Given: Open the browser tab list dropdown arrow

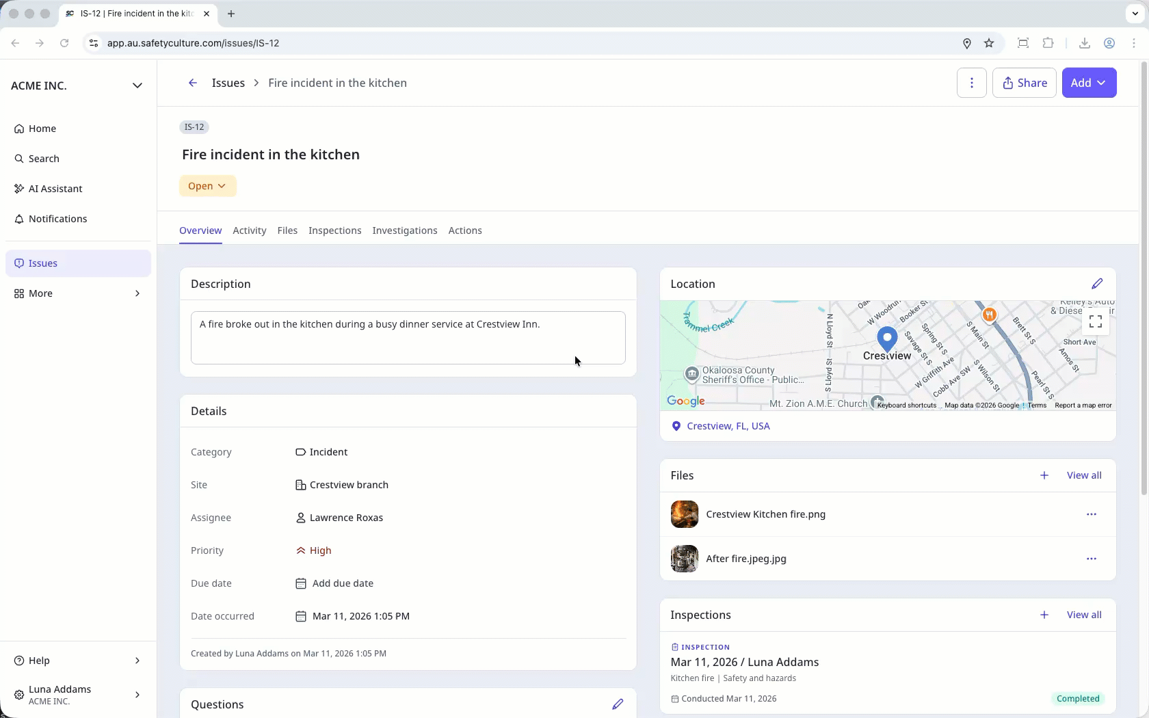Looking at the screenshot, I should 1135,14.
